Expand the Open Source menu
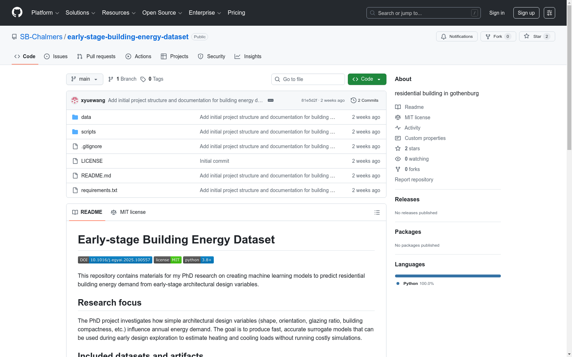This screenshot has width=572, height=357. tap(162, 13)
